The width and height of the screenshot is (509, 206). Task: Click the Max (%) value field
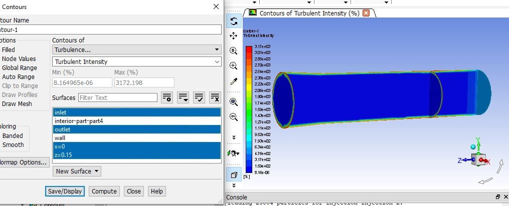coord(144,82)
